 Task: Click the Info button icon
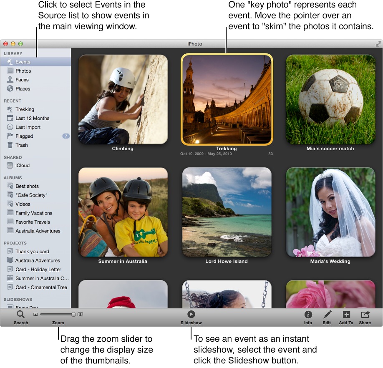(308, 315)
